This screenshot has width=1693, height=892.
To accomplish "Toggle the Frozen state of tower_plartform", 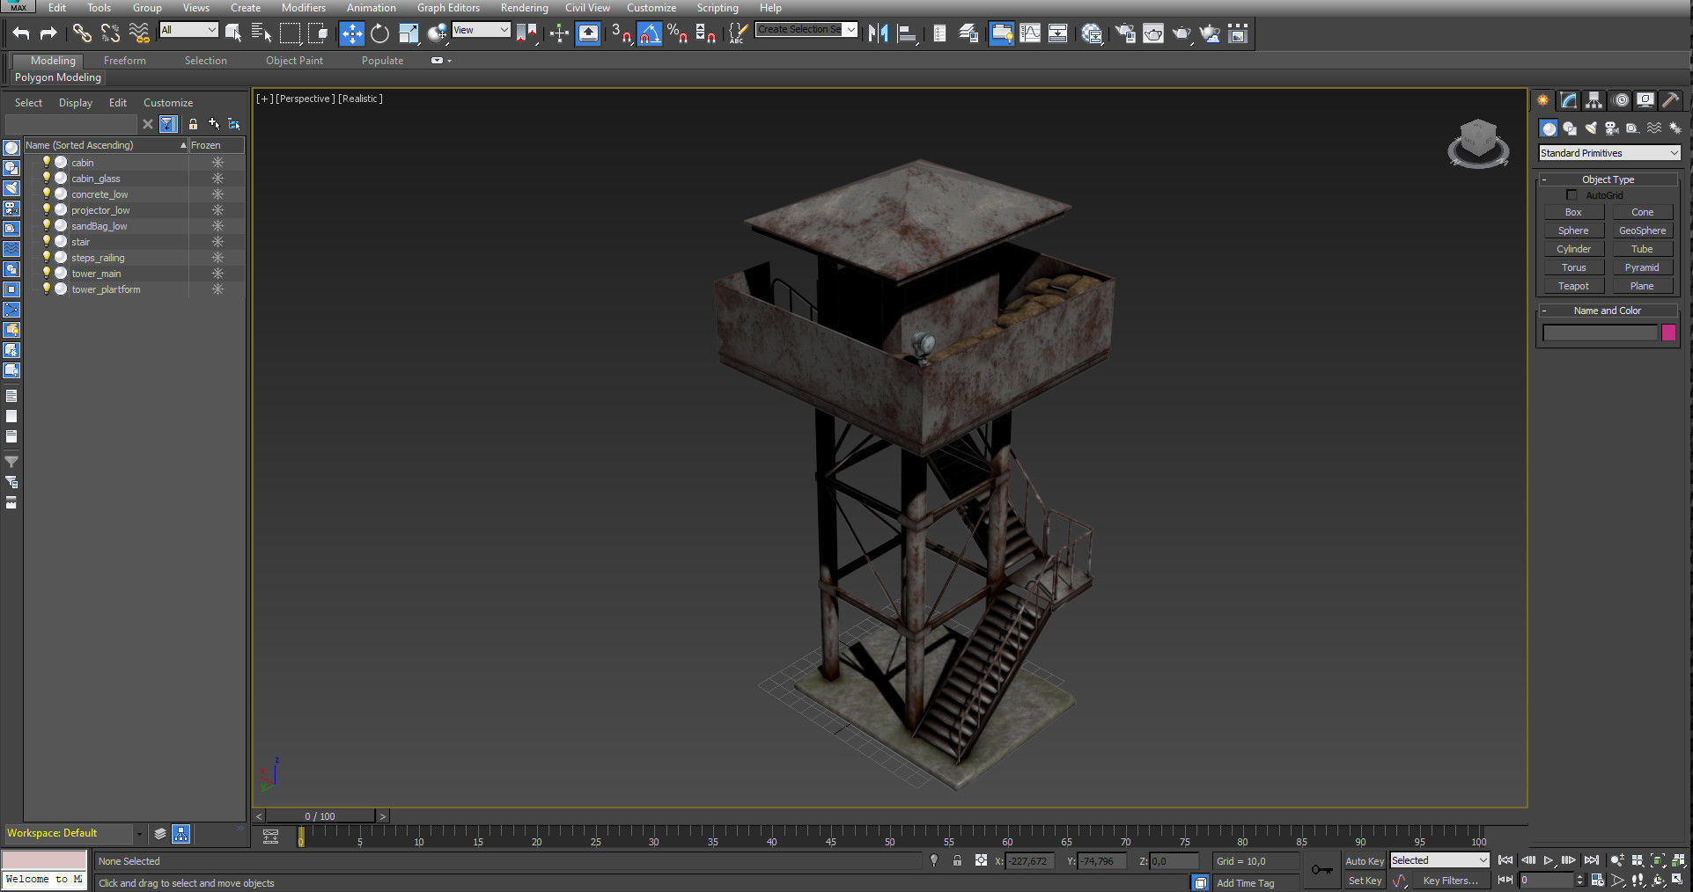I will 217,289.
